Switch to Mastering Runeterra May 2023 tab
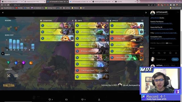This screenshot has width=182, height=102. (103, 2)
